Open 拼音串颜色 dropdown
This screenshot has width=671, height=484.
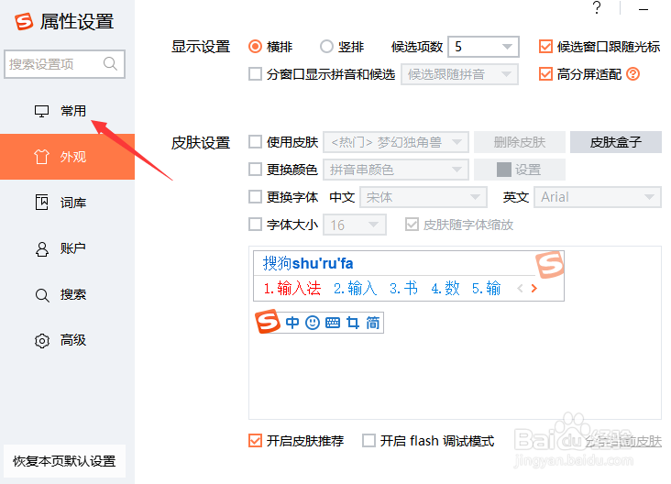pyautogui.click(x=396, y=170)
